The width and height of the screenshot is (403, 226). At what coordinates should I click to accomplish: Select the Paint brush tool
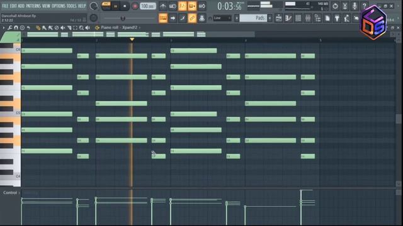click(x=44, y=28)
